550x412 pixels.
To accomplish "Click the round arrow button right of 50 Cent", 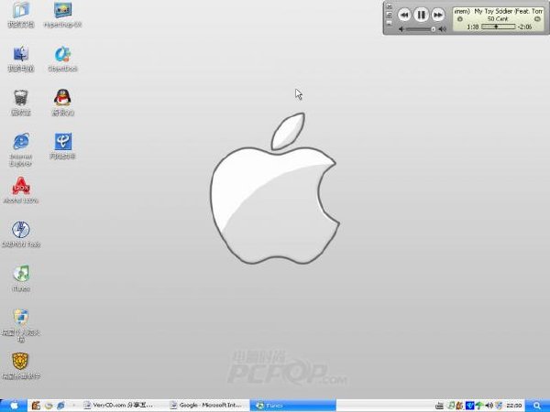I will [537, 19].
